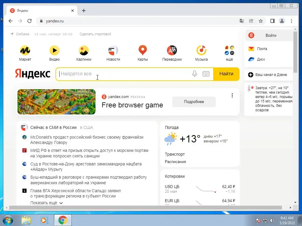Click the browser forward arrow
This screenshot has width=302, height=226.
tap(20, 21)
